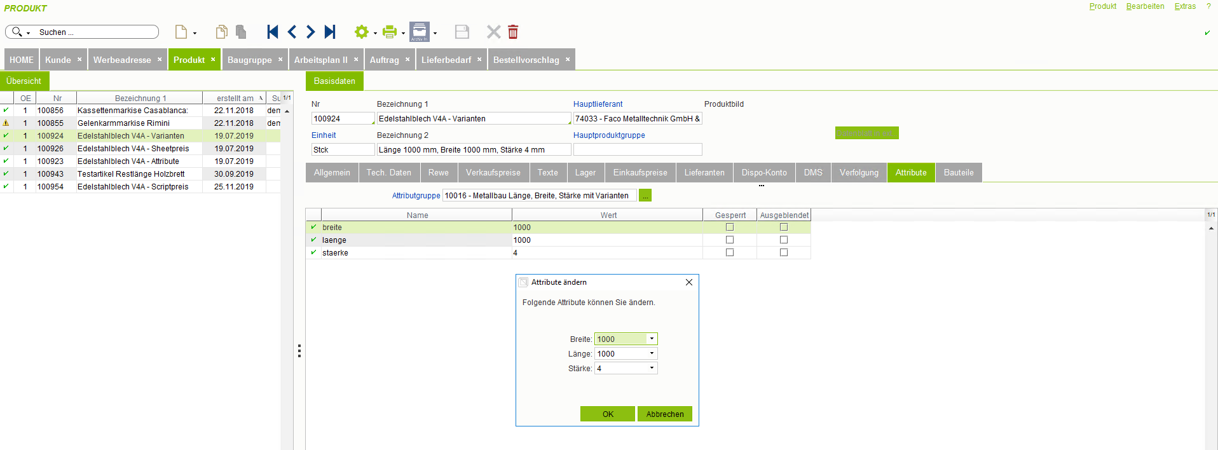Click the new document icon

coord(181,32)
